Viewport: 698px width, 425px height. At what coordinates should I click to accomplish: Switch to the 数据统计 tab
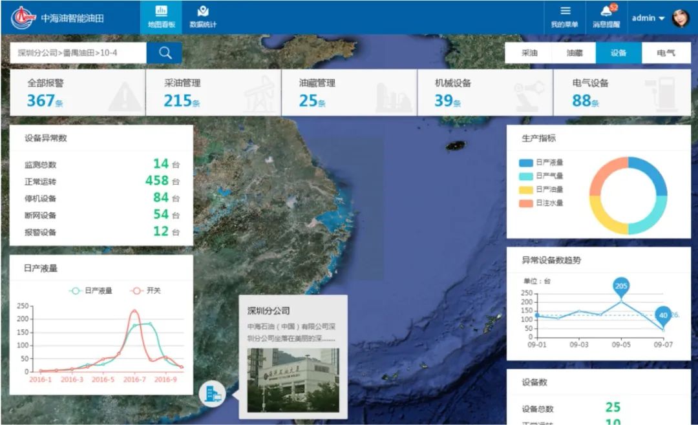point(203,17)
